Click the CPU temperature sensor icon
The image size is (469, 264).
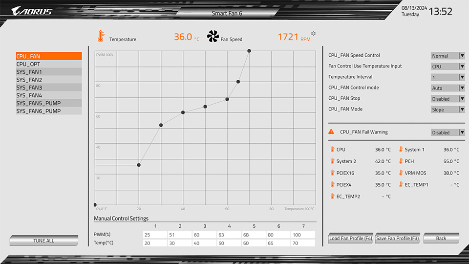(331, 150)
